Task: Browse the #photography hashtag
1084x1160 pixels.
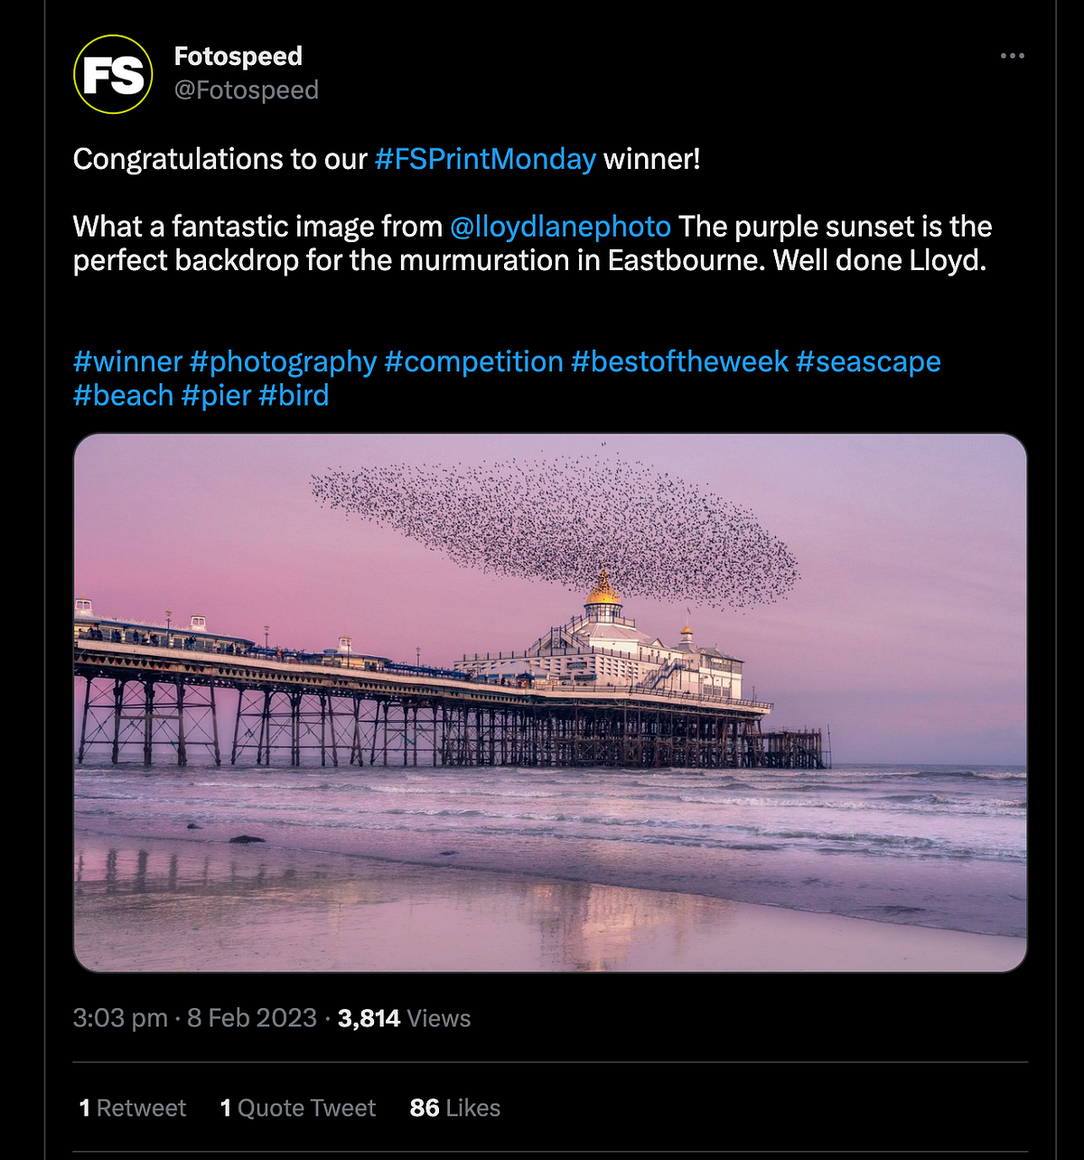Action: pyautogui.click(x=283, y=361)
